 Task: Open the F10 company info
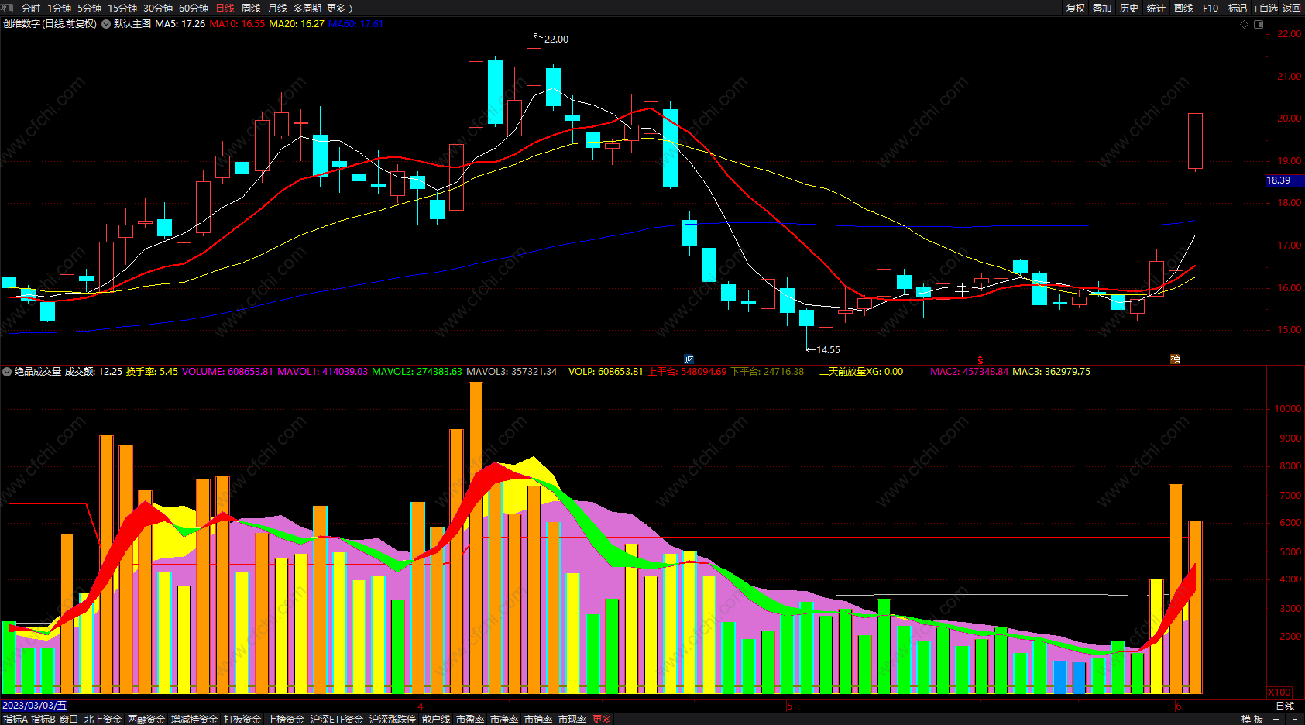(1211, 8)
